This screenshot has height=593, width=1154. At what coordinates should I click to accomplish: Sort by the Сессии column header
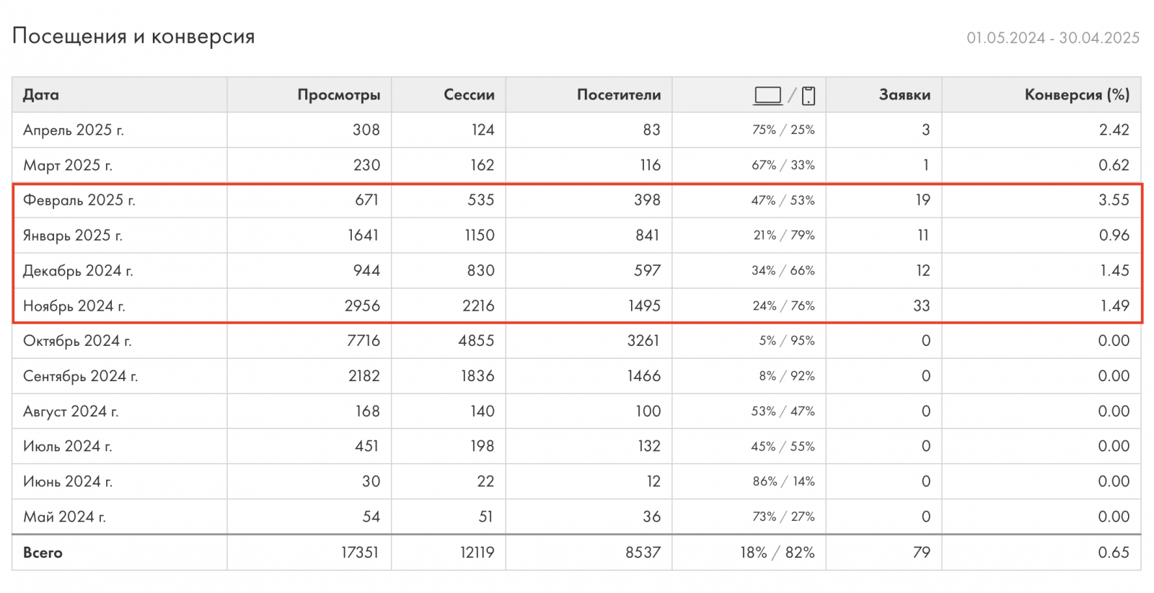click(x=469, y=95)
